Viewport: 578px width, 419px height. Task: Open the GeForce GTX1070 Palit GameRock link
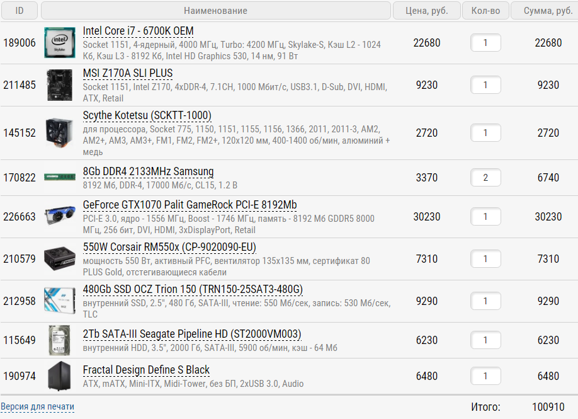click(190, 205)
